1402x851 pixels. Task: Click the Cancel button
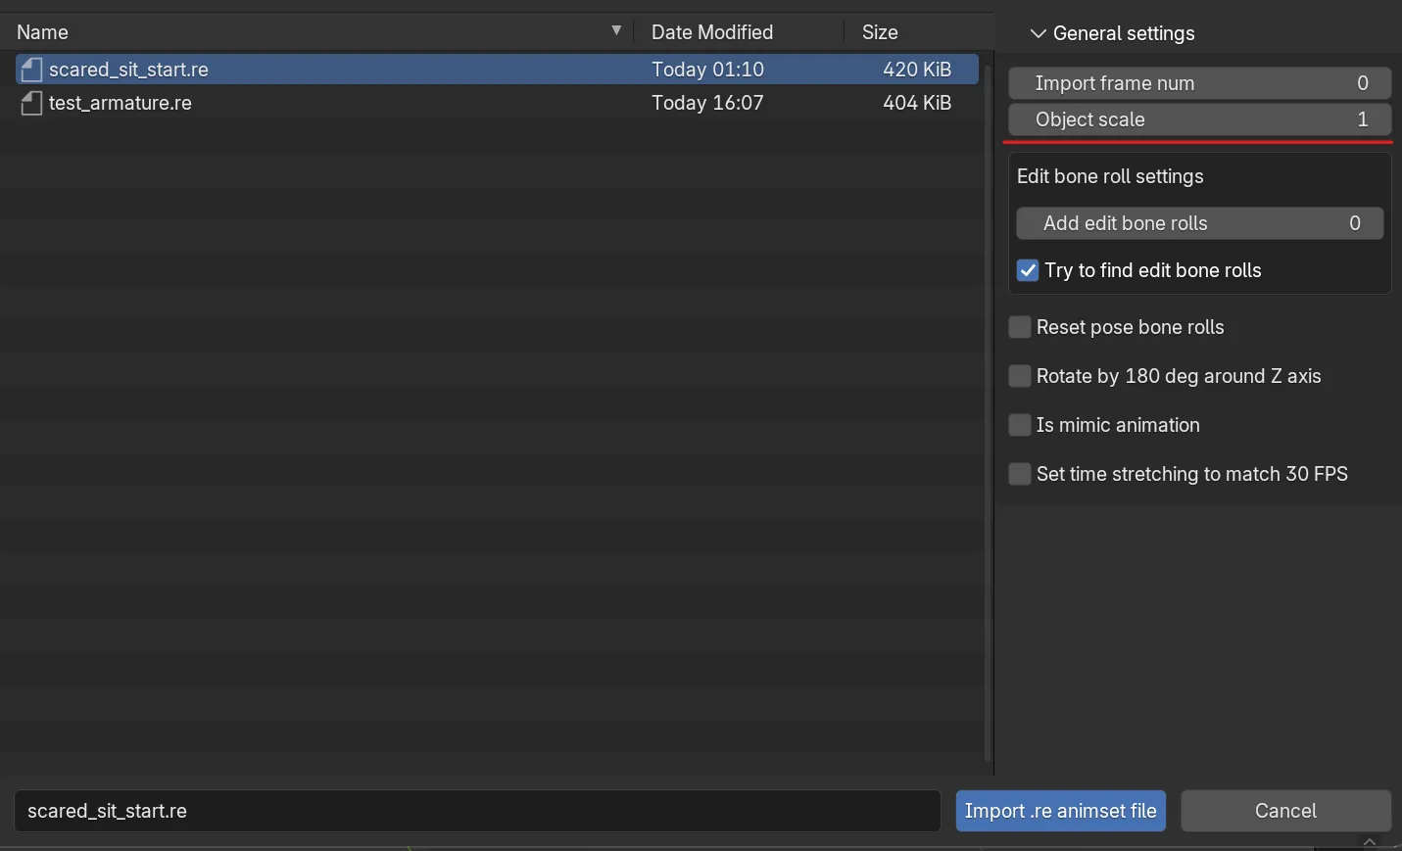(1285, 811)
